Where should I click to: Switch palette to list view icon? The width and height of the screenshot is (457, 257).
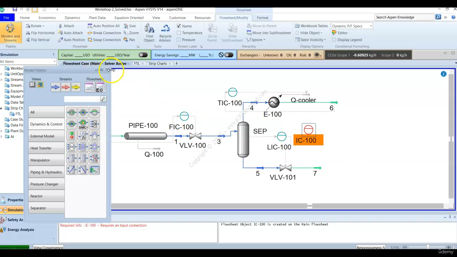pyautogui.click(x=32, y=85)
